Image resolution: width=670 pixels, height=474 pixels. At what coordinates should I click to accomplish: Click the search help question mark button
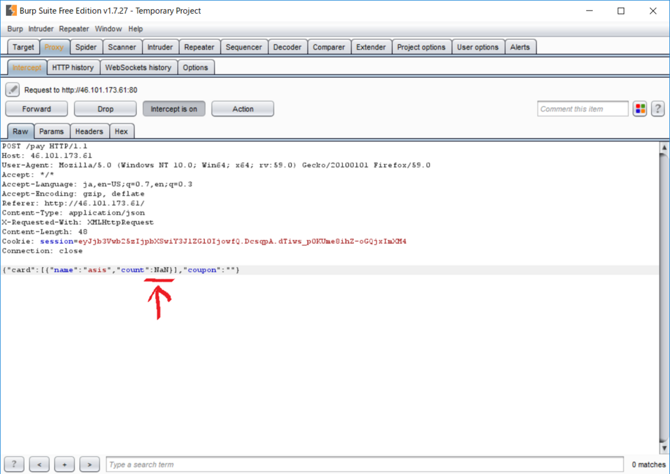[x=14, y=464]
